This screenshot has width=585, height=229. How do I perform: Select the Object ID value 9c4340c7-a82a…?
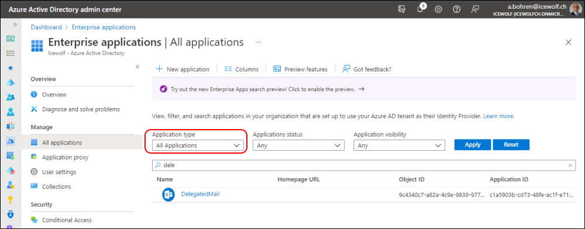442,195
